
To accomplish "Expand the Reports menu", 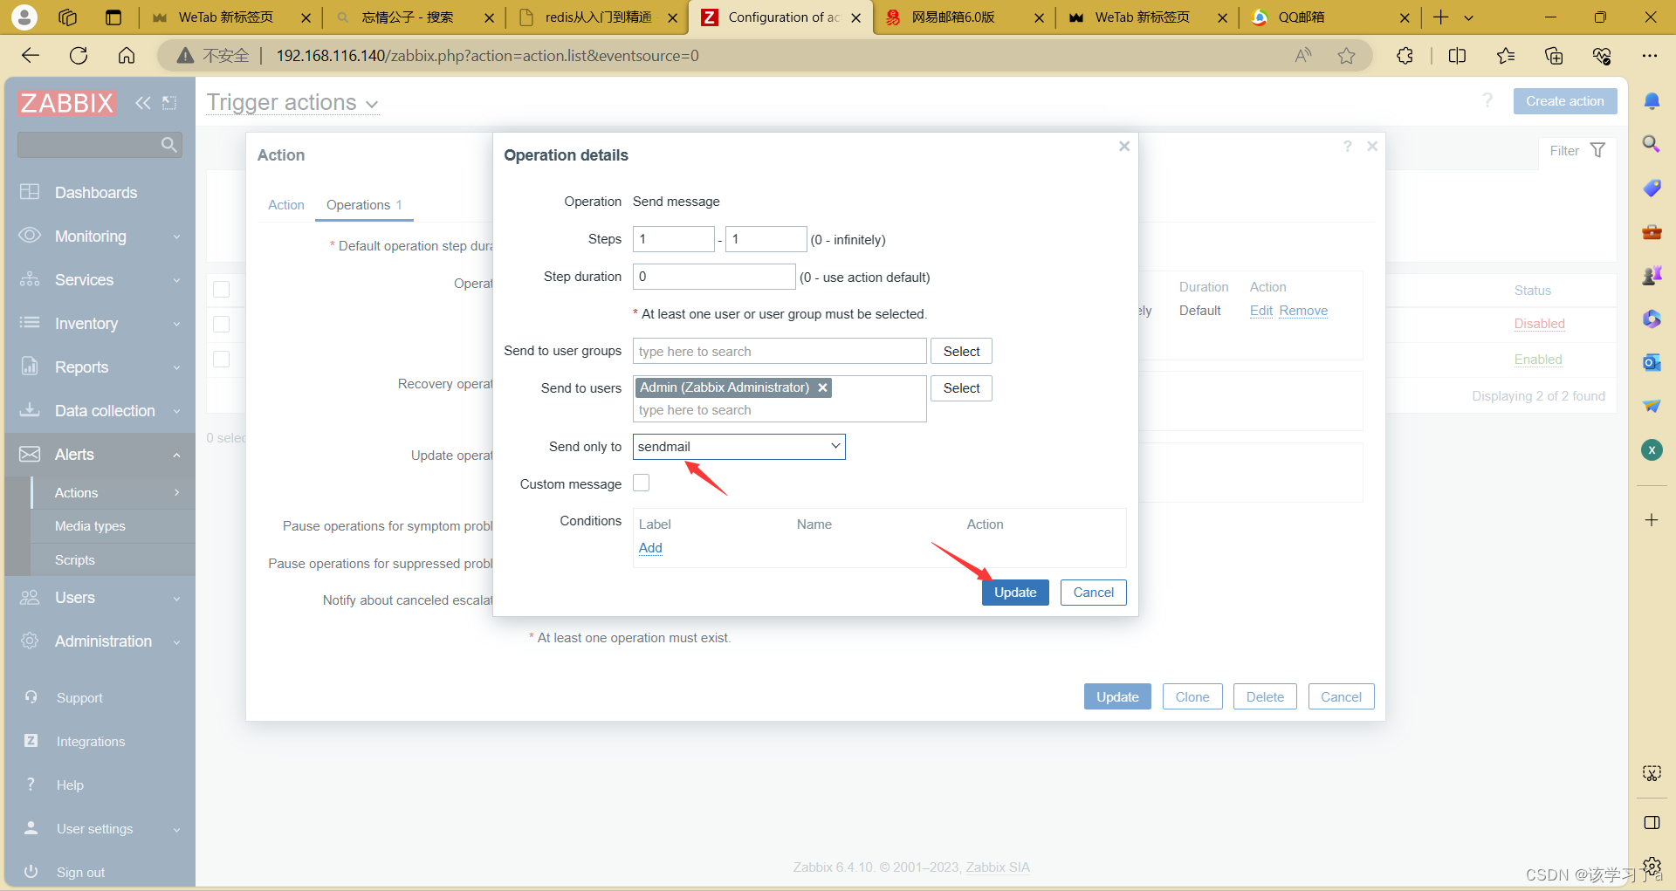I will click(100, 367).
